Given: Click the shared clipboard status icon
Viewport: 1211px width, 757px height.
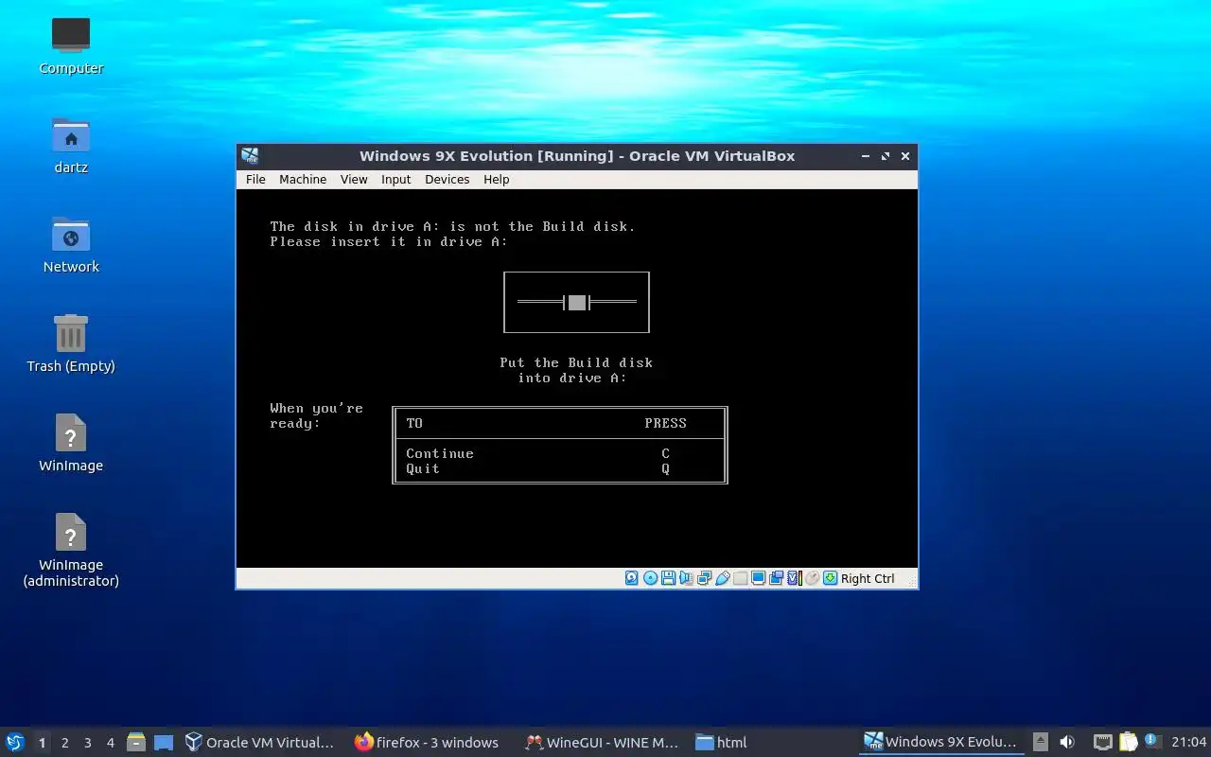Looking at the screenshot, I should pos(776,578).
